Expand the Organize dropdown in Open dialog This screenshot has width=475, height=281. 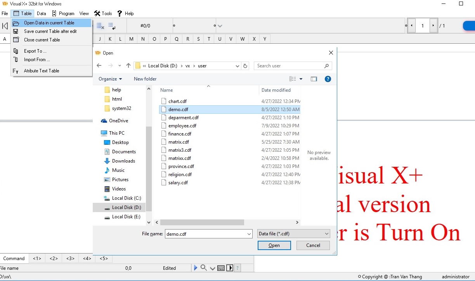[x=110, y=79]
